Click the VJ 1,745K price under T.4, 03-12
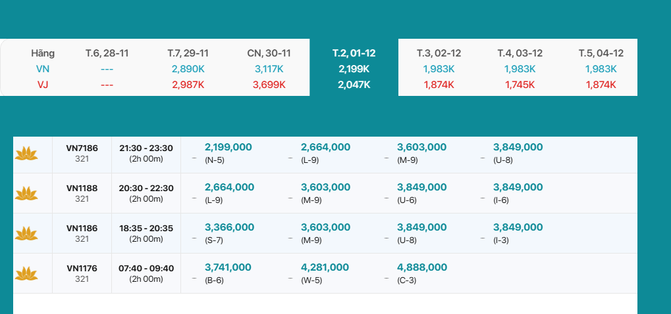This screenshot has height=314, width=671. (520, 85)
